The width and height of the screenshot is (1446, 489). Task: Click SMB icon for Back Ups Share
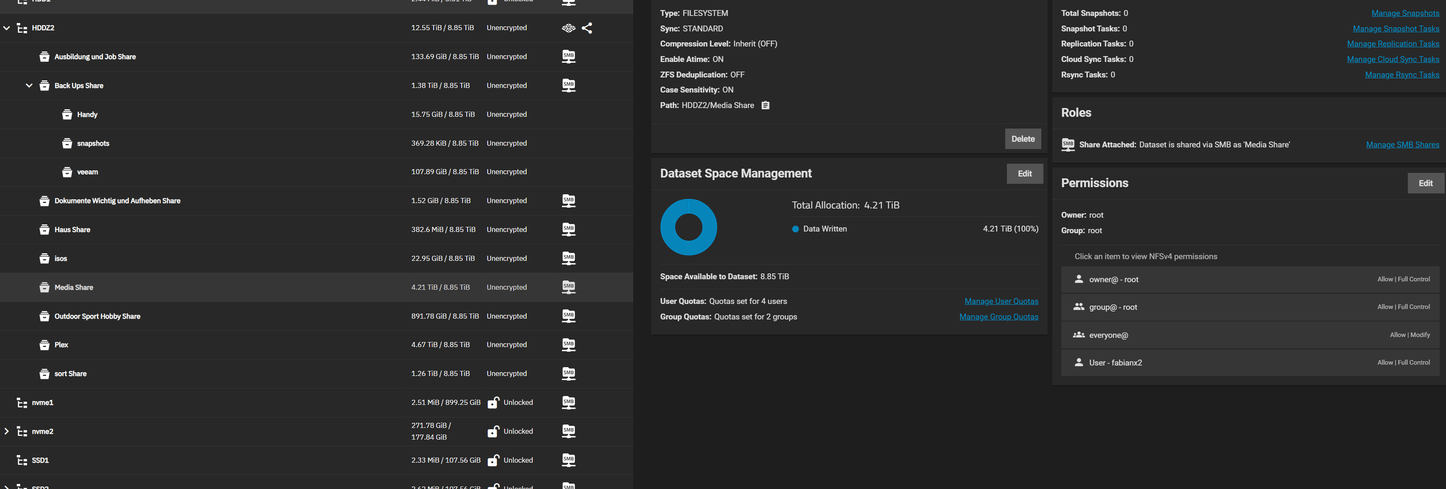pos(569,86)
